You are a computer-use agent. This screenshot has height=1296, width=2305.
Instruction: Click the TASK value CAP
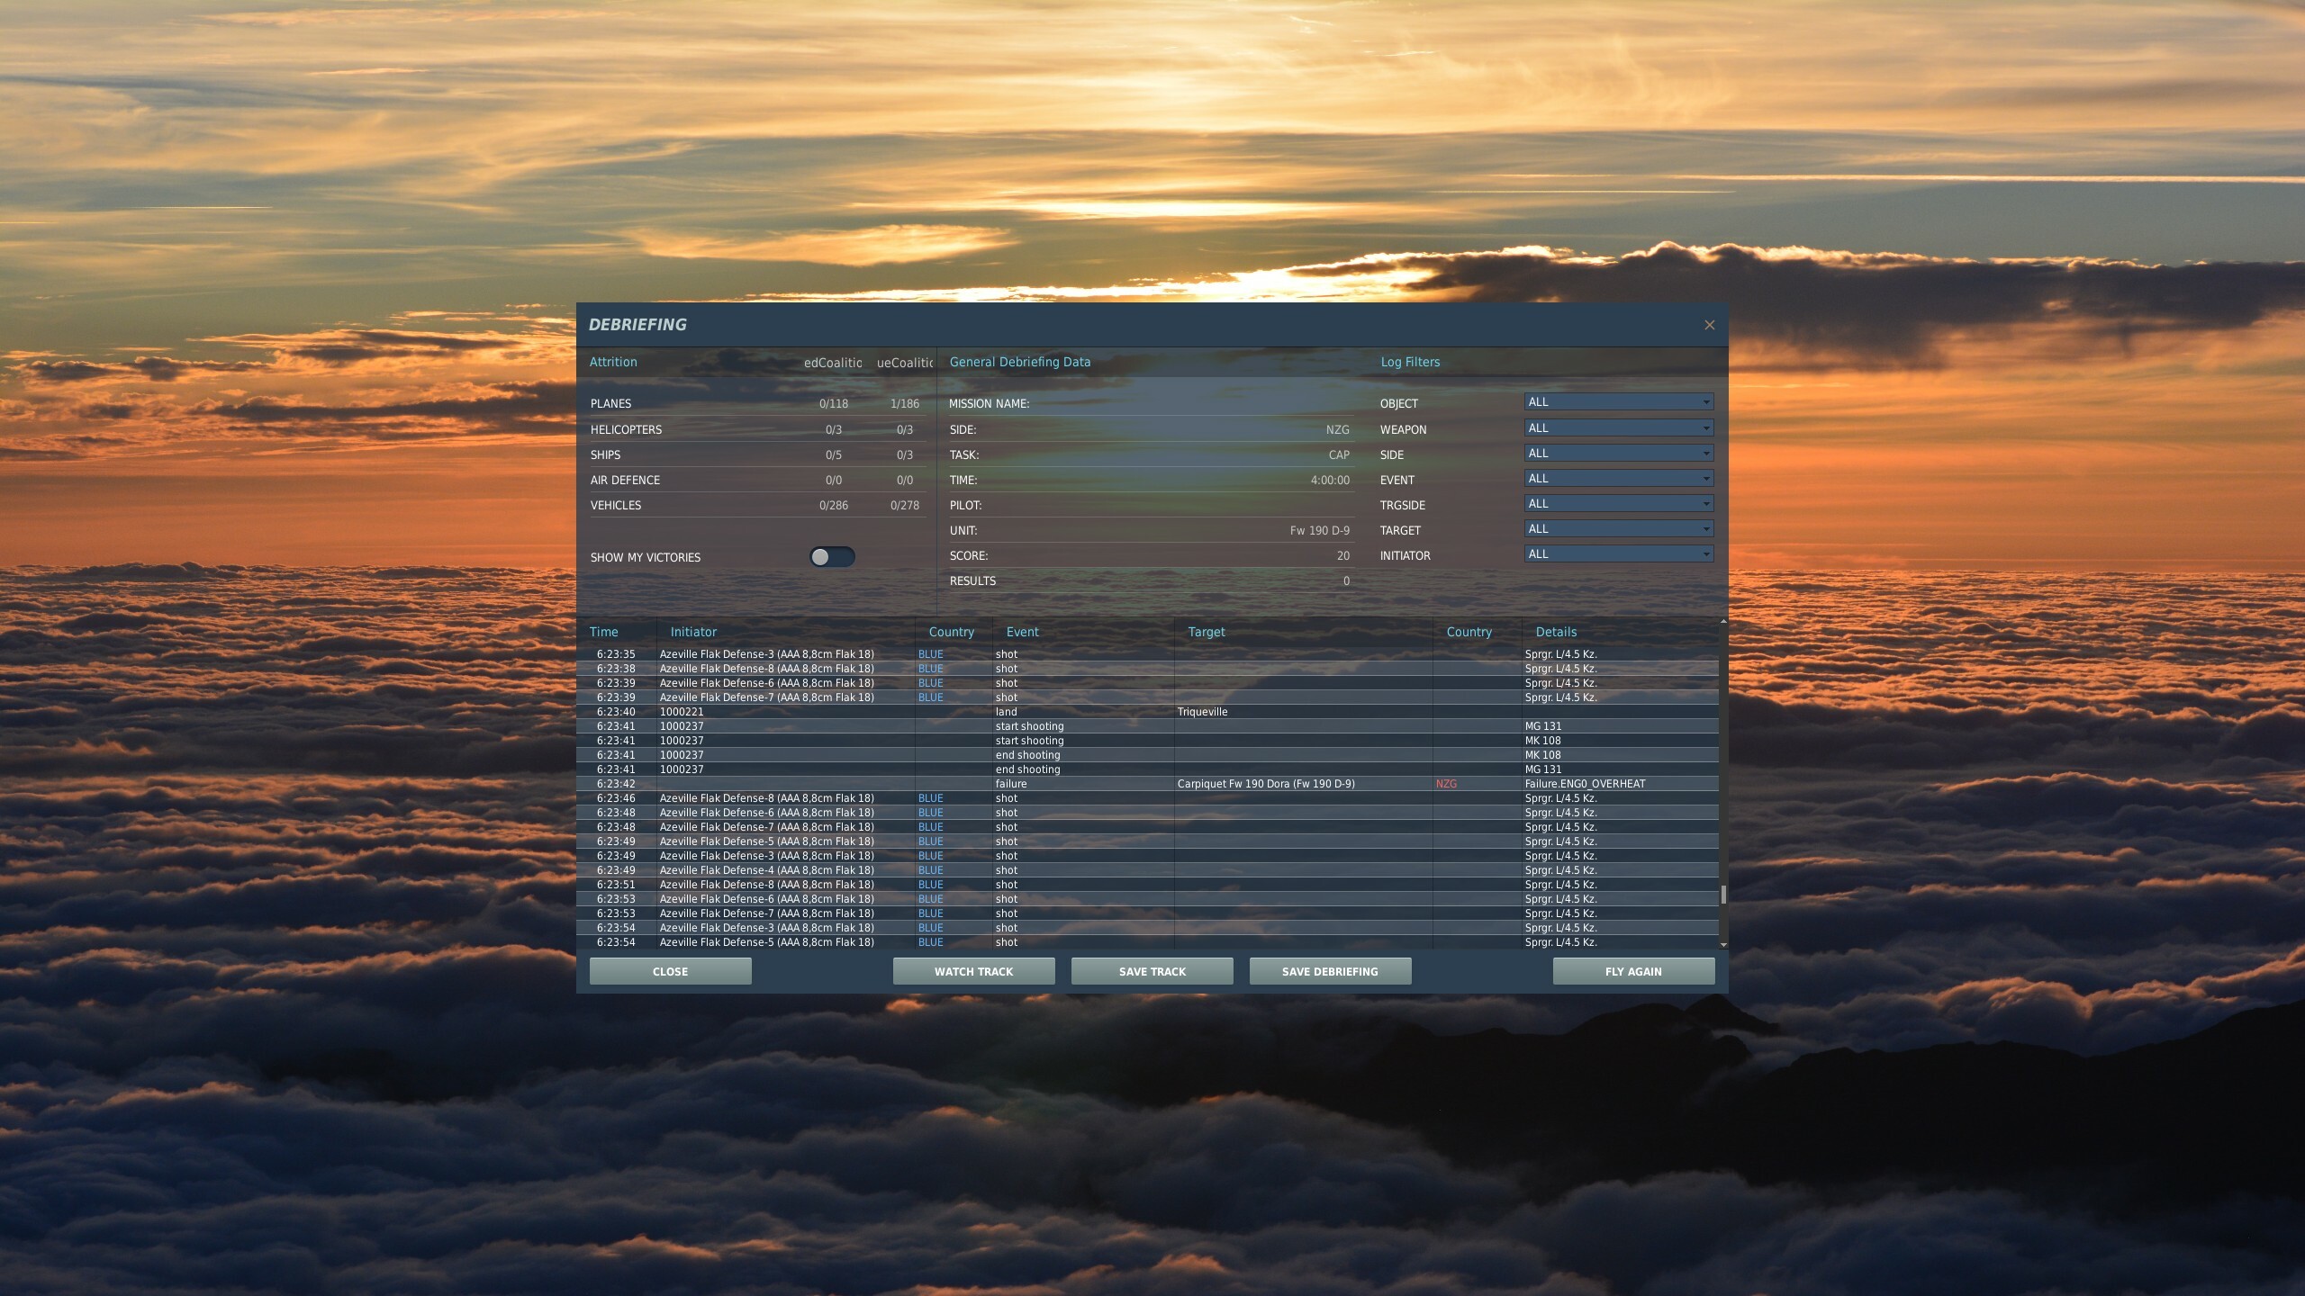[x=1339, y=455]
